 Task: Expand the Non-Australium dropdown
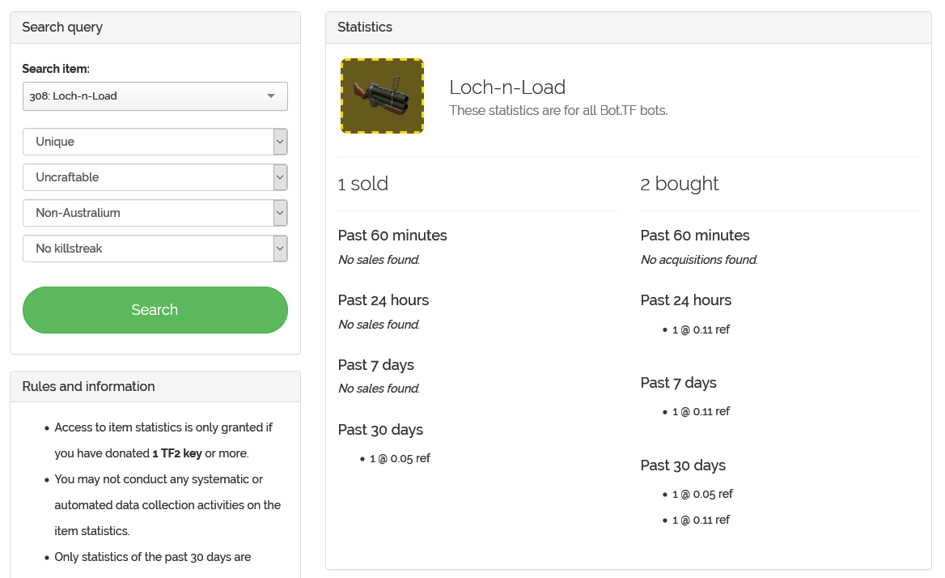(x=155, y=213)
